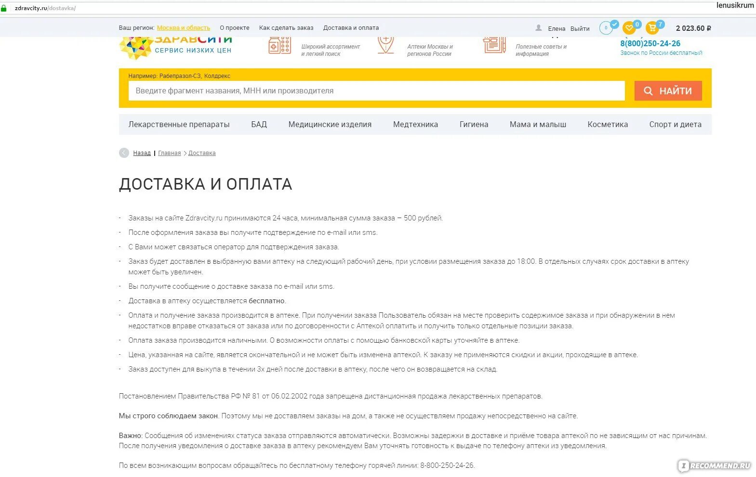Click the ЗдравСити logo
This screenshot has width=756, height=477.
pyautogui.click(x=176, y=48)
